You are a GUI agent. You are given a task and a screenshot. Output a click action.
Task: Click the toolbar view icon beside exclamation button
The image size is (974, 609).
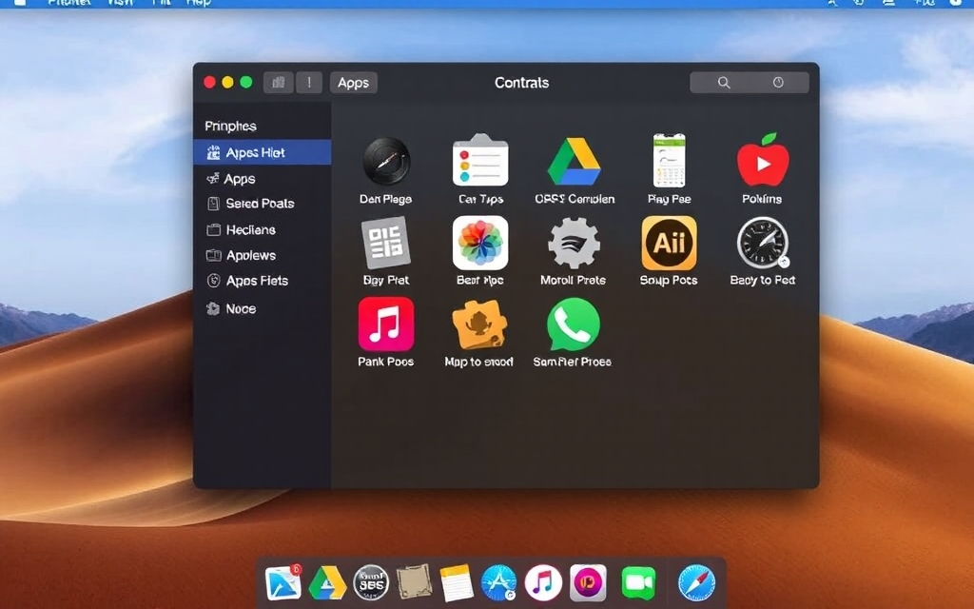pos(279,83)
